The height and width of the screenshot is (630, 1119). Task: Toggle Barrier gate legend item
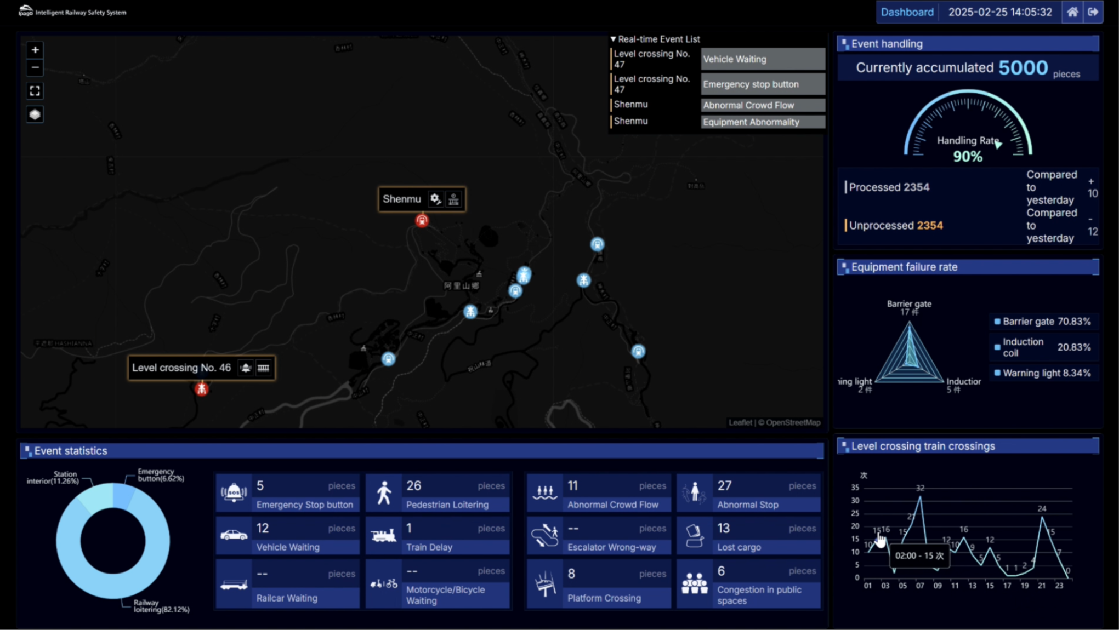(1043, 322)
